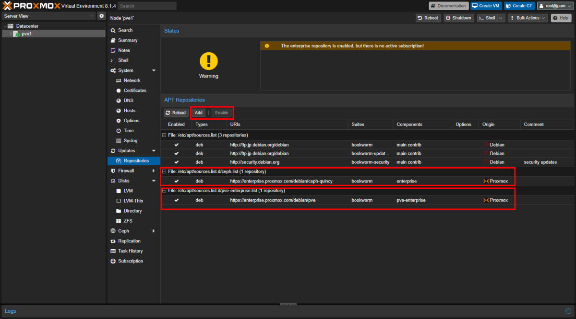The height and width of the screenshot is (319, 576).
Task: Click the Create VM button
Action: tap(486, 6)
